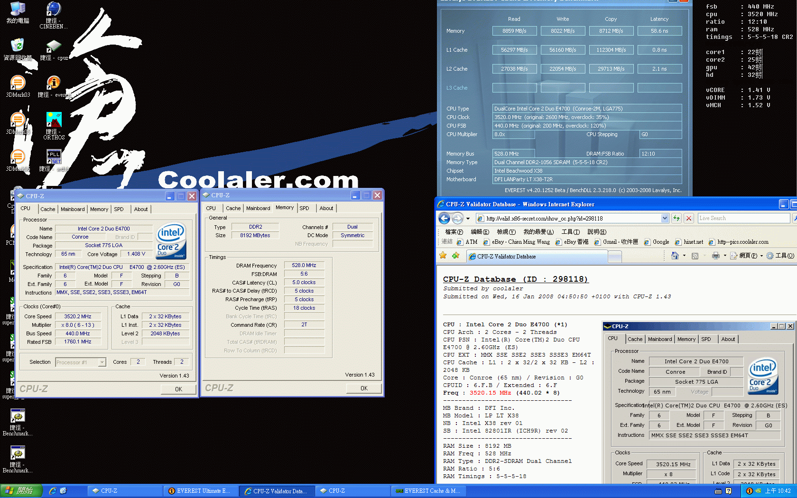
Task: Open the cpuz desktop shortcut
Action: tap(54, 50)
